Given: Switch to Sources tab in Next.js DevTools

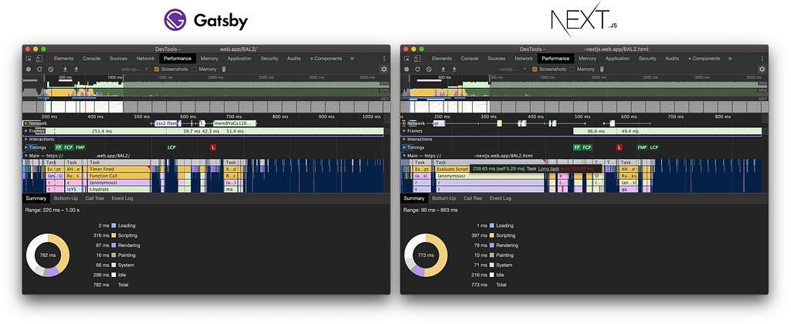Looking at the screenshot, I should tap(497, 59).
